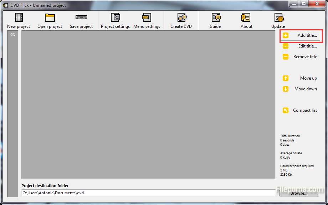Start Create DVD from the toolbar

coord(181,17)
